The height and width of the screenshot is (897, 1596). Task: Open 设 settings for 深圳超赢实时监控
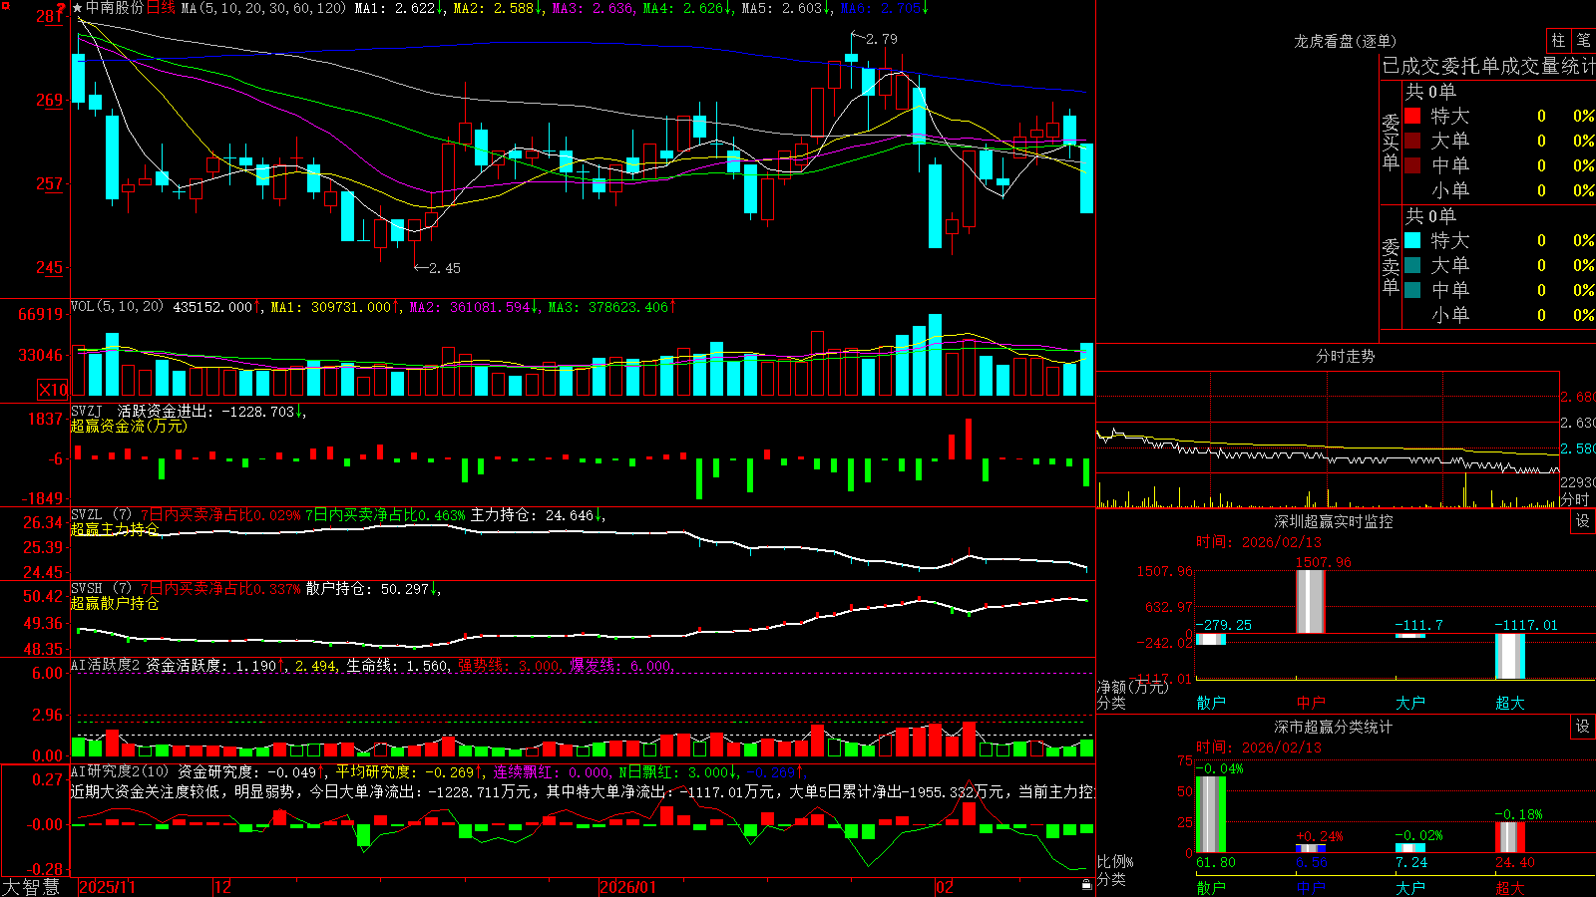1583,521
